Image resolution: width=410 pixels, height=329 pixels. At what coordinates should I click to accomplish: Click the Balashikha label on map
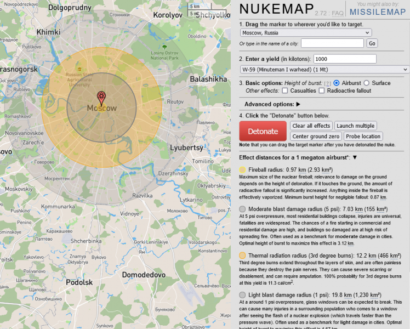(208, 79)
